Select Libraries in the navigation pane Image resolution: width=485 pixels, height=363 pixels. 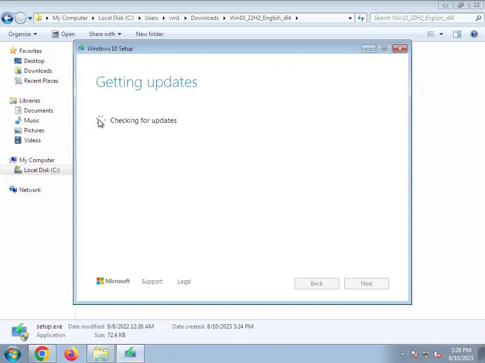(x=25, y=100)
